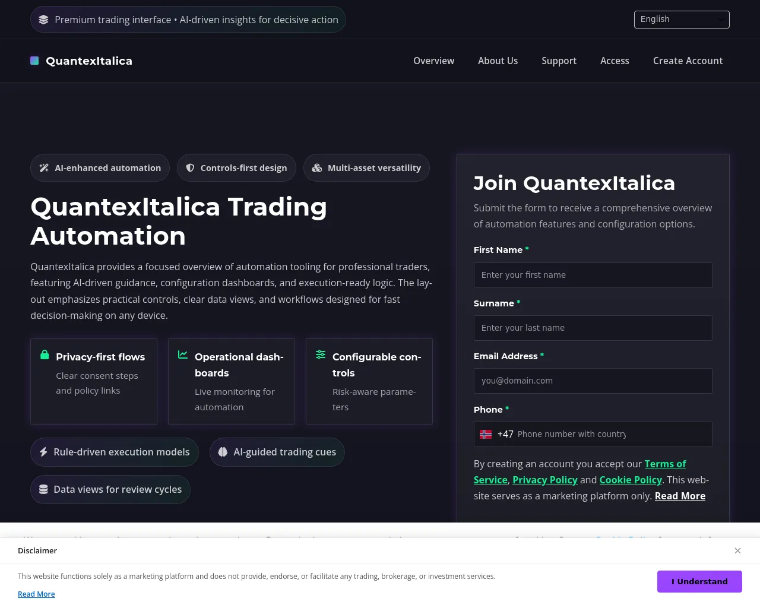Click the cubes Multi-asset versatility icon

pos(317,168)
